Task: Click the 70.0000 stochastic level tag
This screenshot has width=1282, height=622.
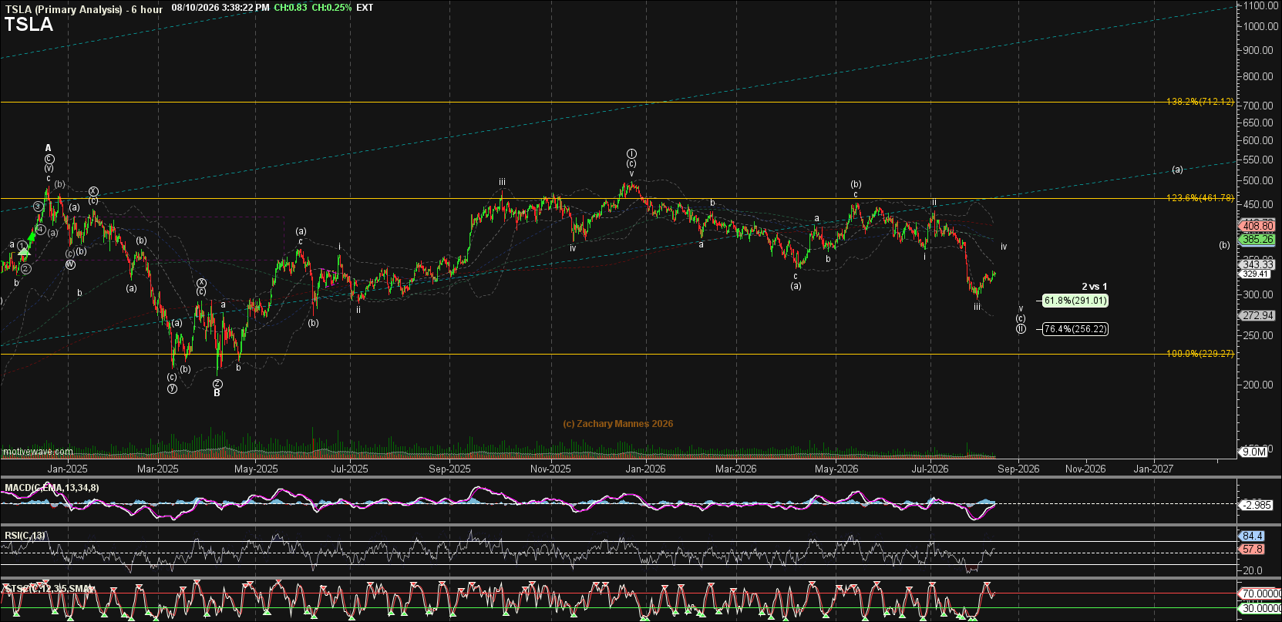Action: click(x=1260, y=593)
